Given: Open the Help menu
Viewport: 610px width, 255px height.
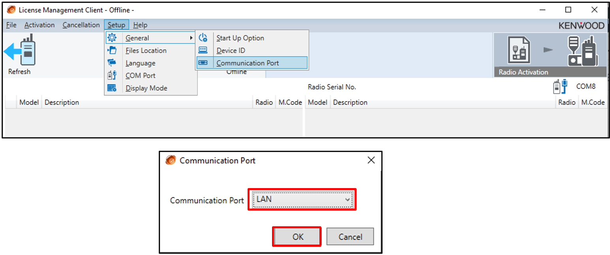Looking at the screenshot, I should (140, 25).
